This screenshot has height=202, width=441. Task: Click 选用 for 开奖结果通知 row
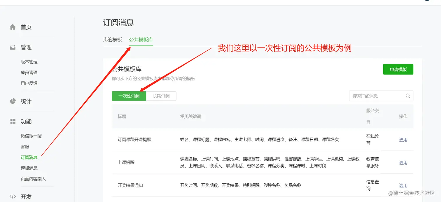(x=403, y=185)
